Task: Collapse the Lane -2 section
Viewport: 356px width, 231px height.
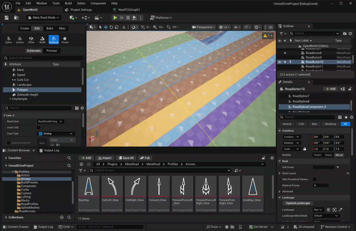Action: pyautogui.click(x=4, y=115)
